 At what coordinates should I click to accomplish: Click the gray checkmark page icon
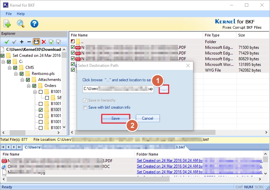pos(59,42)
